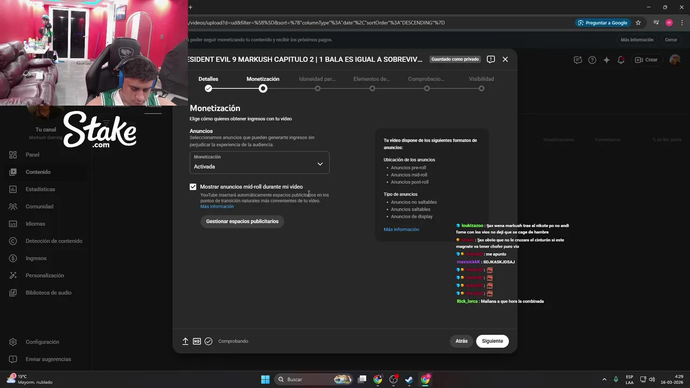Expand the Monetización Activada dropdown
The width and height of the screenshot is (690, 388).
(259, 162)
